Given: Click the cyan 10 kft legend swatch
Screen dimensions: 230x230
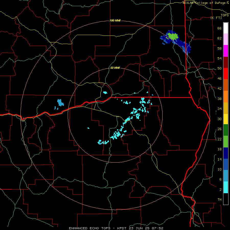Looking at the screenshot, I should 226,187.
